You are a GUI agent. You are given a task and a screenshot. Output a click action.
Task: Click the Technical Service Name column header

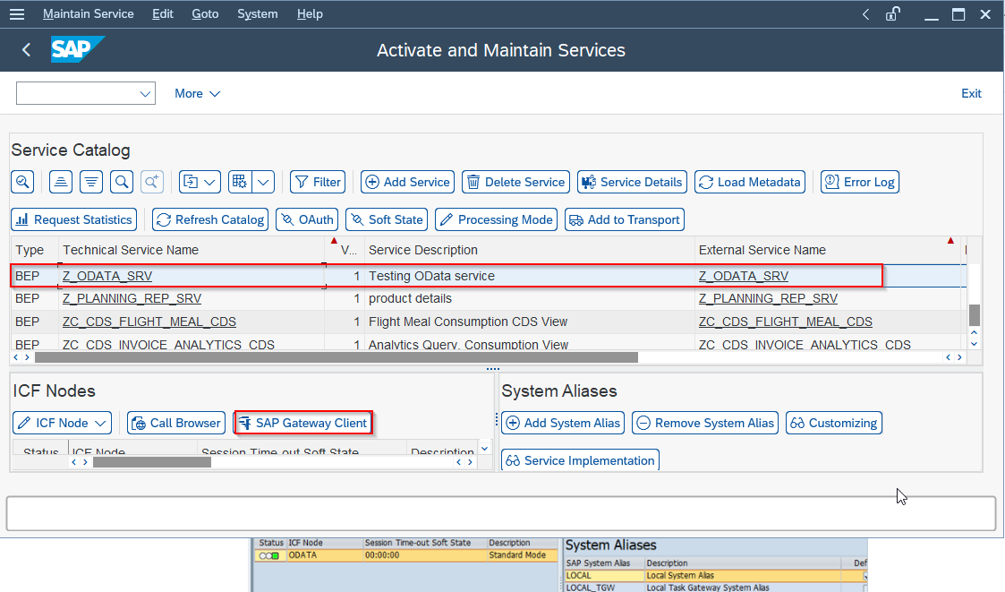[x=191, y=250]
